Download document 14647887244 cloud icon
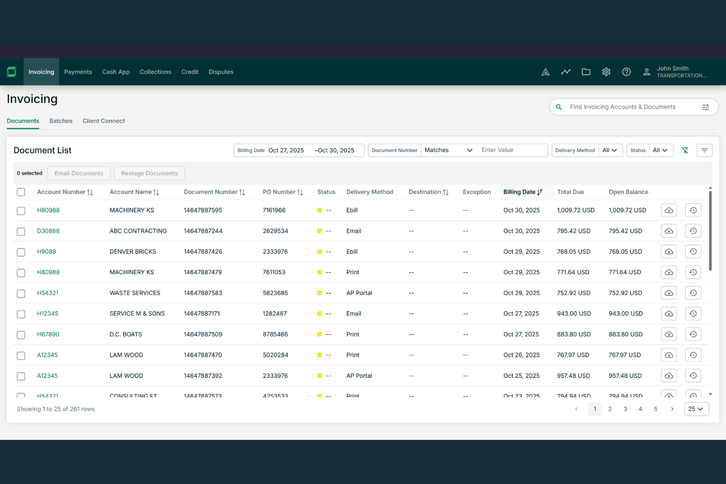 pyautogui.click(x=669, y=231)
